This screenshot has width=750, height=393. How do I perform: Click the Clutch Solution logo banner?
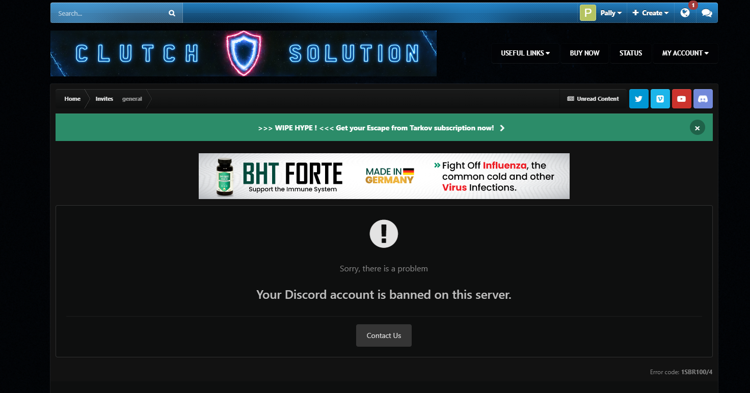pyautogui.click(x=244, y=53)
